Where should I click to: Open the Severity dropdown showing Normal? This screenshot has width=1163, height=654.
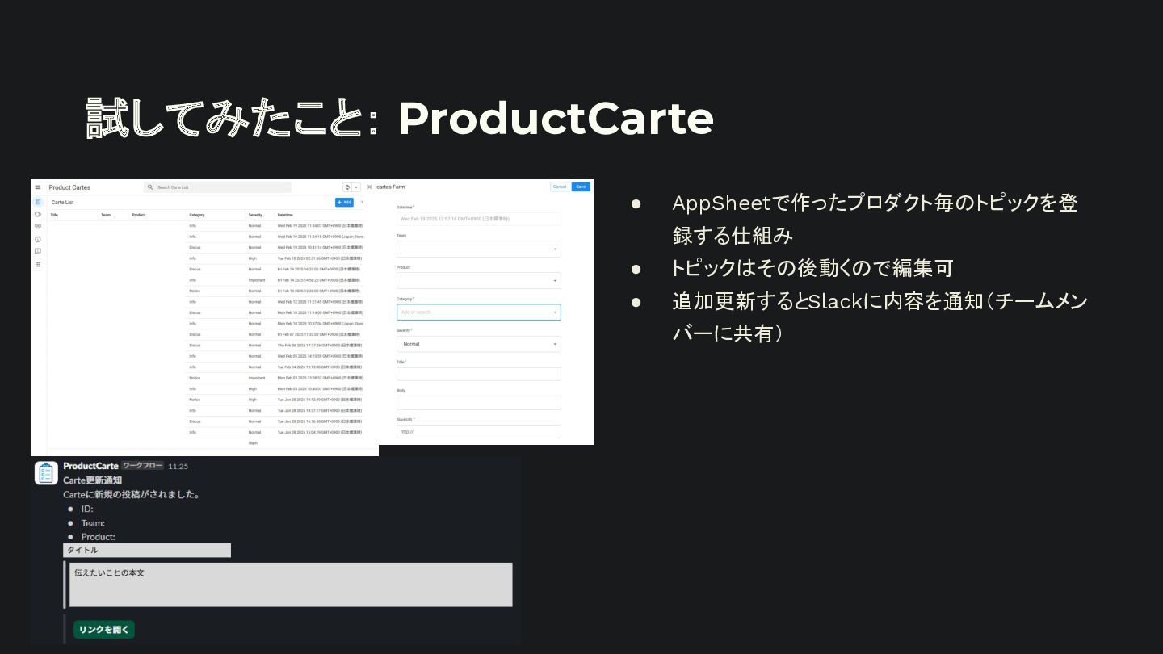[x=478, y=344]
